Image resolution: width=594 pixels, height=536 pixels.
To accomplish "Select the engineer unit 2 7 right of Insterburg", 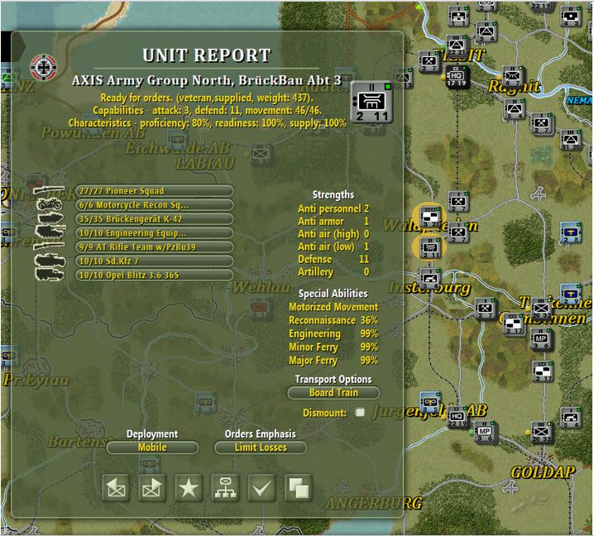I will point(486,309).
